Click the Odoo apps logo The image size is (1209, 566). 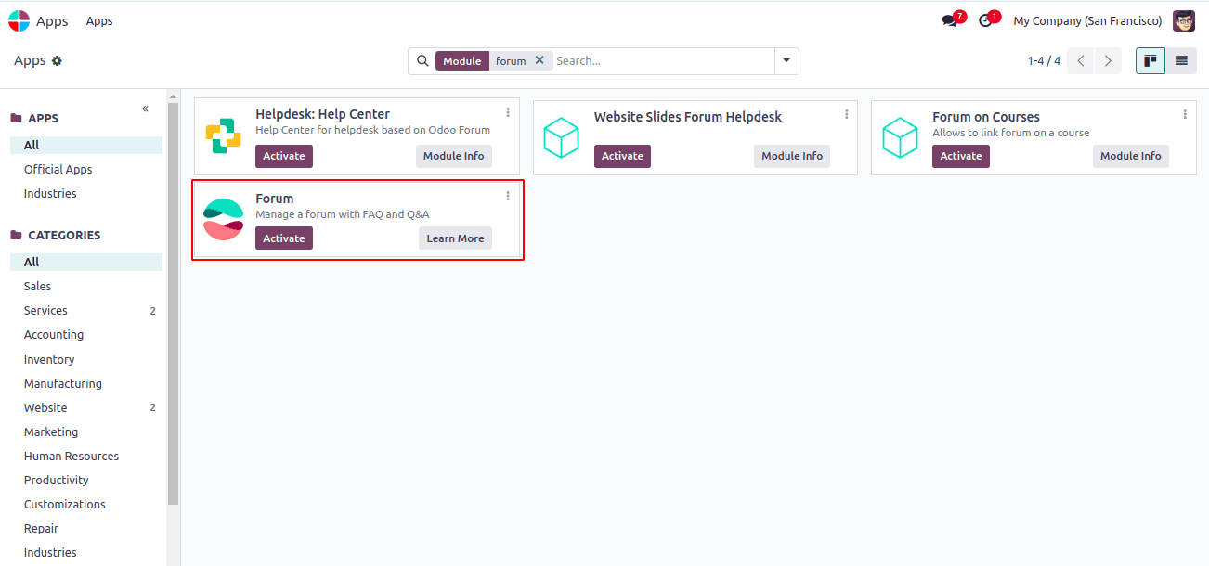pos(18,20)
